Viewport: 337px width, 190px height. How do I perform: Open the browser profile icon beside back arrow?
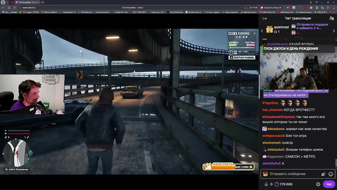(9, 8)
